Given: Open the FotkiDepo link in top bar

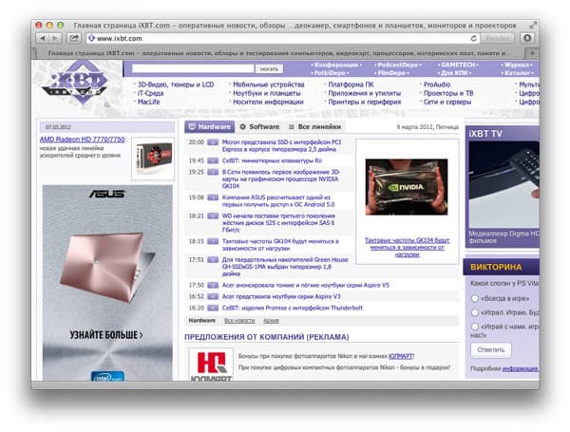Looking at the screenshot, I should pyautogui.click(x=330, y=73).
